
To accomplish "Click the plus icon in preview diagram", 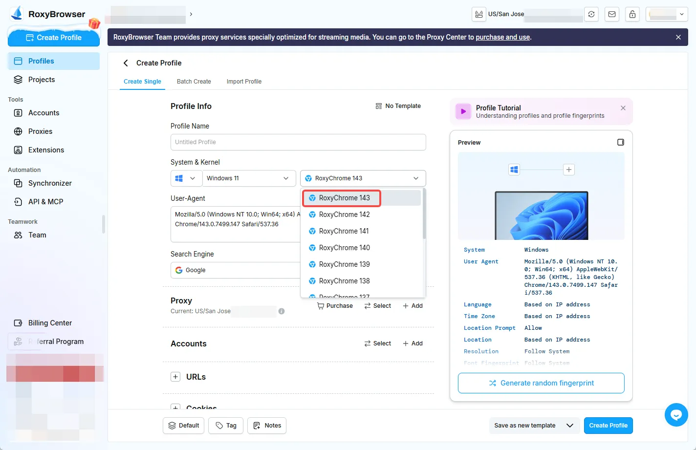I will coord(568,170).
